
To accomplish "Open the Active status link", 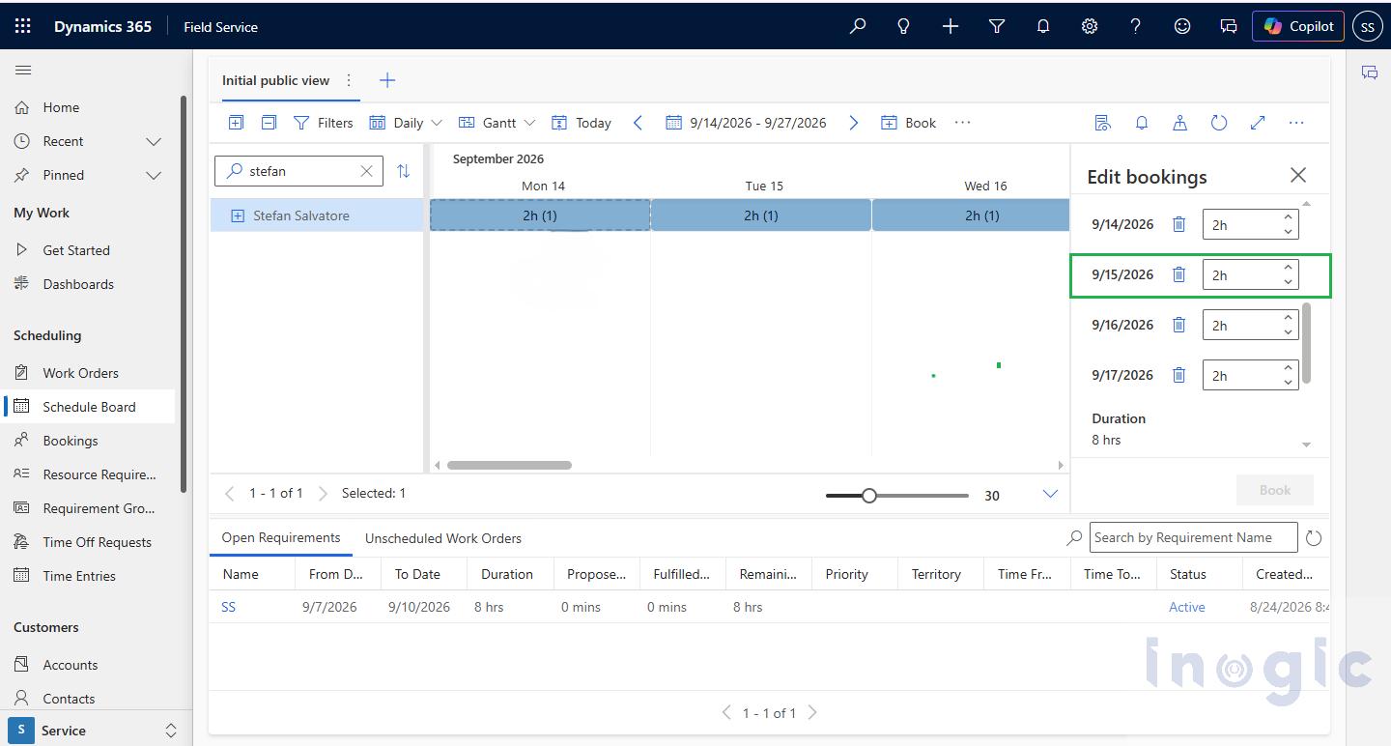I will point(1187,607).
